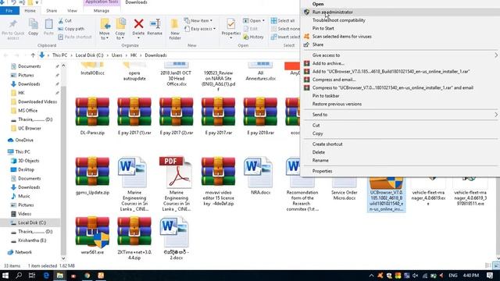
Task: Create a New folder from the ribbon
Action: tap(175, 29)
